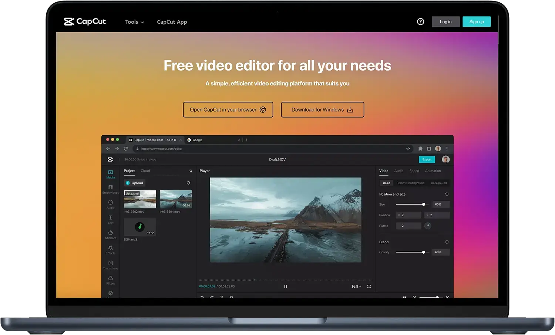Image resolution: width=555 pixels, height=335 pixels.
Task: Switch to the Animation tab
Action: 433,171
